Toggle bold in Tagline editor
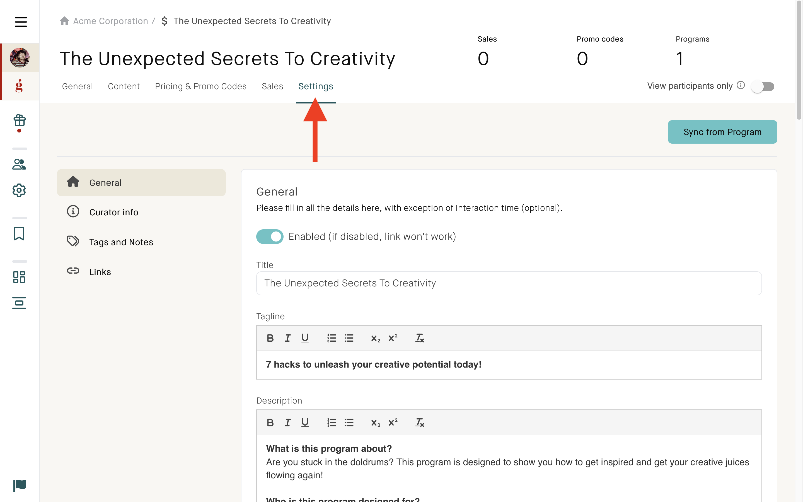 (270, 338)
